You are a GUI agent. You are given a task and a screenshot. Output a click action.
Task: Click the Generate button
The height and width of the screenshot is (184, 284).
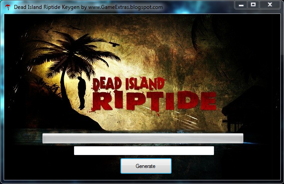146,166
